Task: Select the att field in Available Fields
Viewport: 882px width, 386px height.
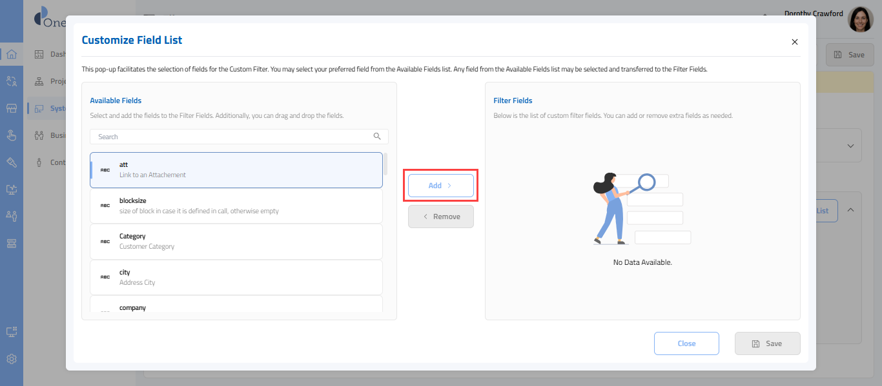Action: (x=236, y=170)
